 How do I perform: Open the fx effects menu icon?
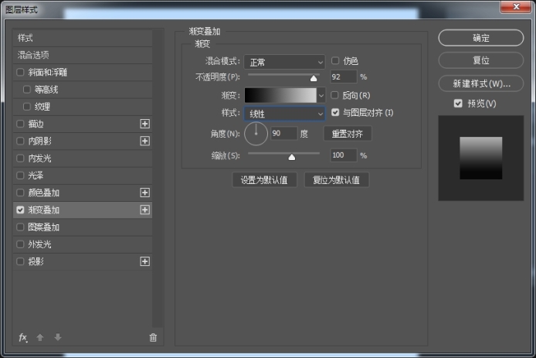pos(23,338)
